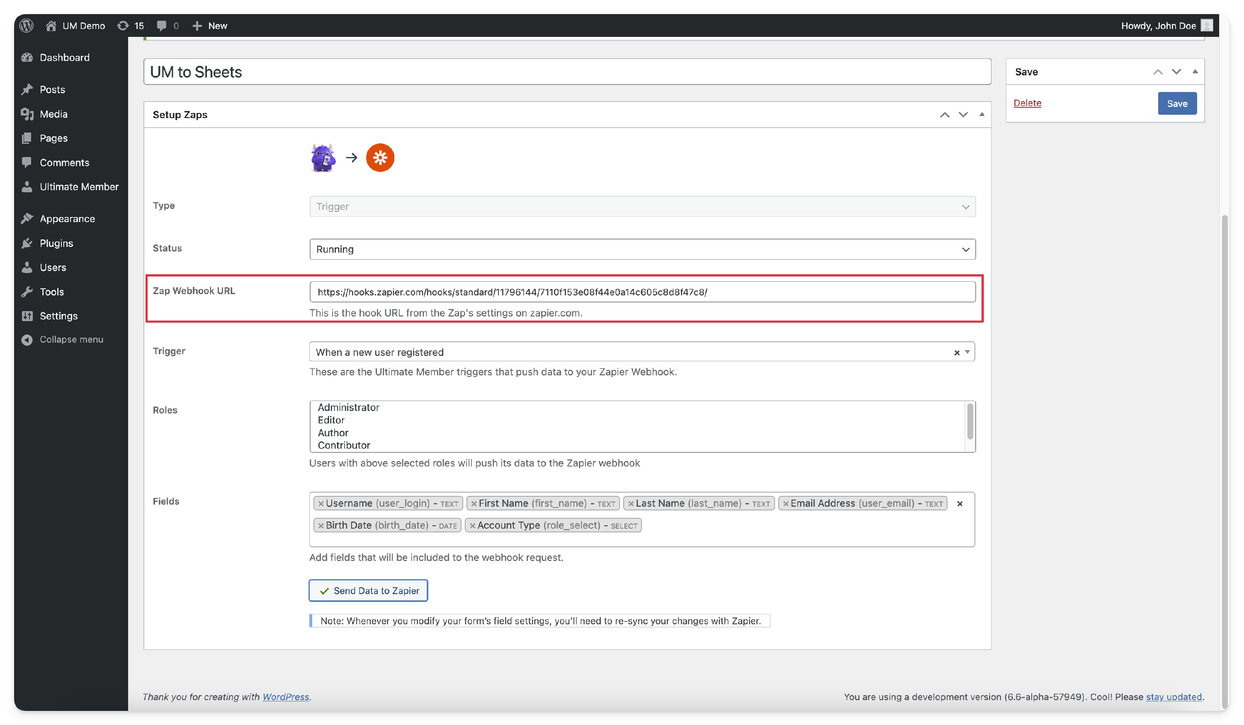Select Administrator in Roles list
Viewport: 1244px width, 725px height.
pyautogui.click(x=348, y=407)
